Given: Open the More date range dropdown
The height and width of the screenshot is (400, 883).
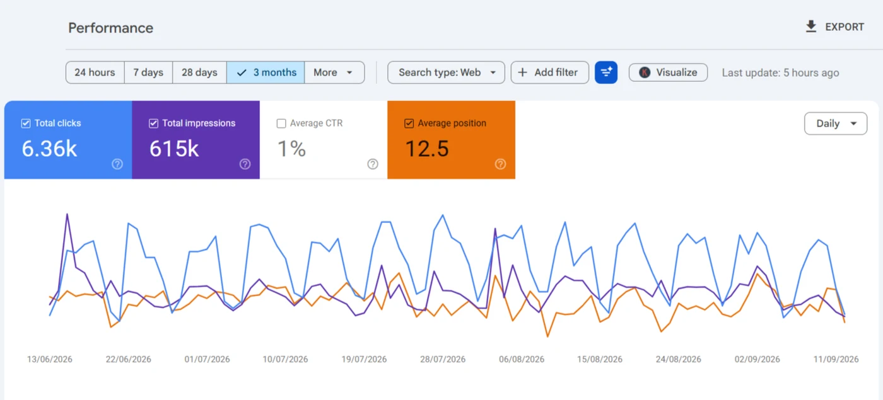Looking at the screenshot, I should click(x=334, y=72).
